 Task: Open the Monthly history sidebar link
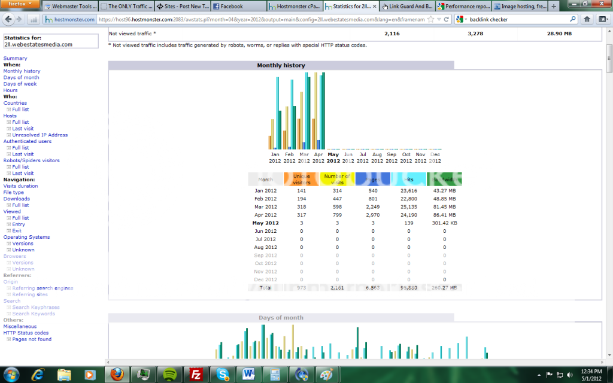click(22, 71)
